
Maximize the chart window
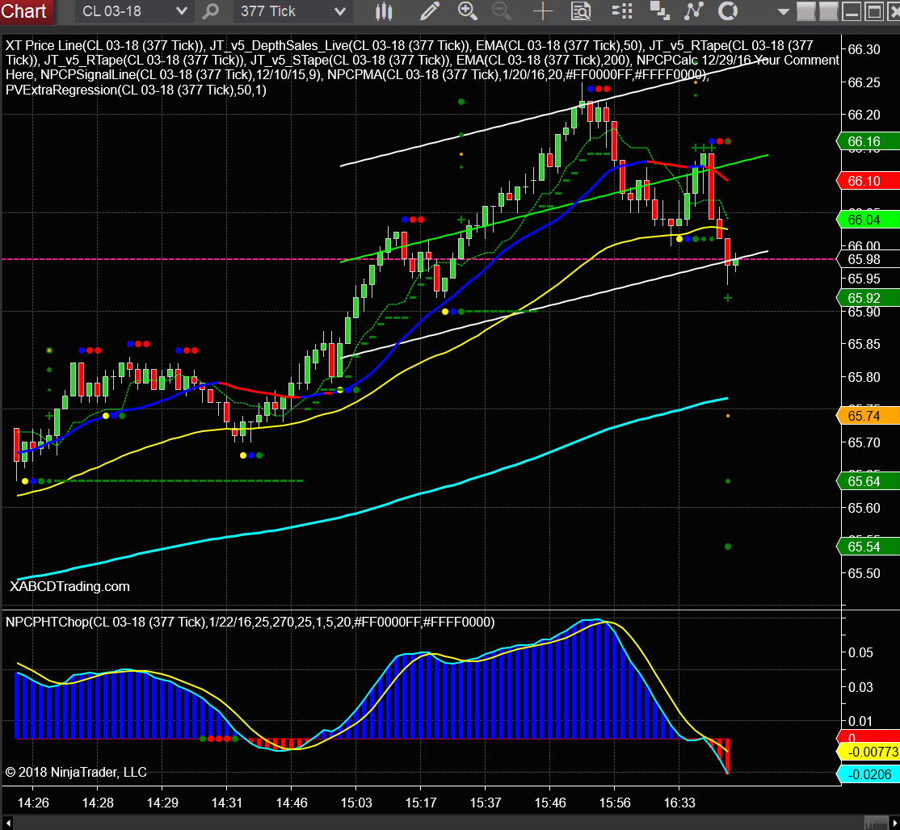pos(874,11)
